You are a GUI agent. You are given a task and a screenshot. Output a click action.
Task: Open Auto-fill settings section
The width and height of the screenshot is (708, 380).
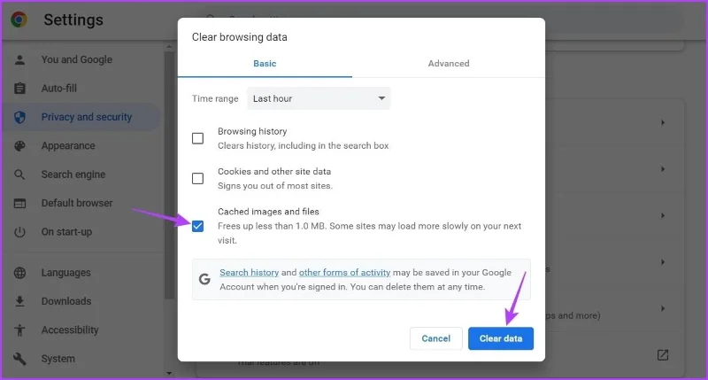click(59, 88)
